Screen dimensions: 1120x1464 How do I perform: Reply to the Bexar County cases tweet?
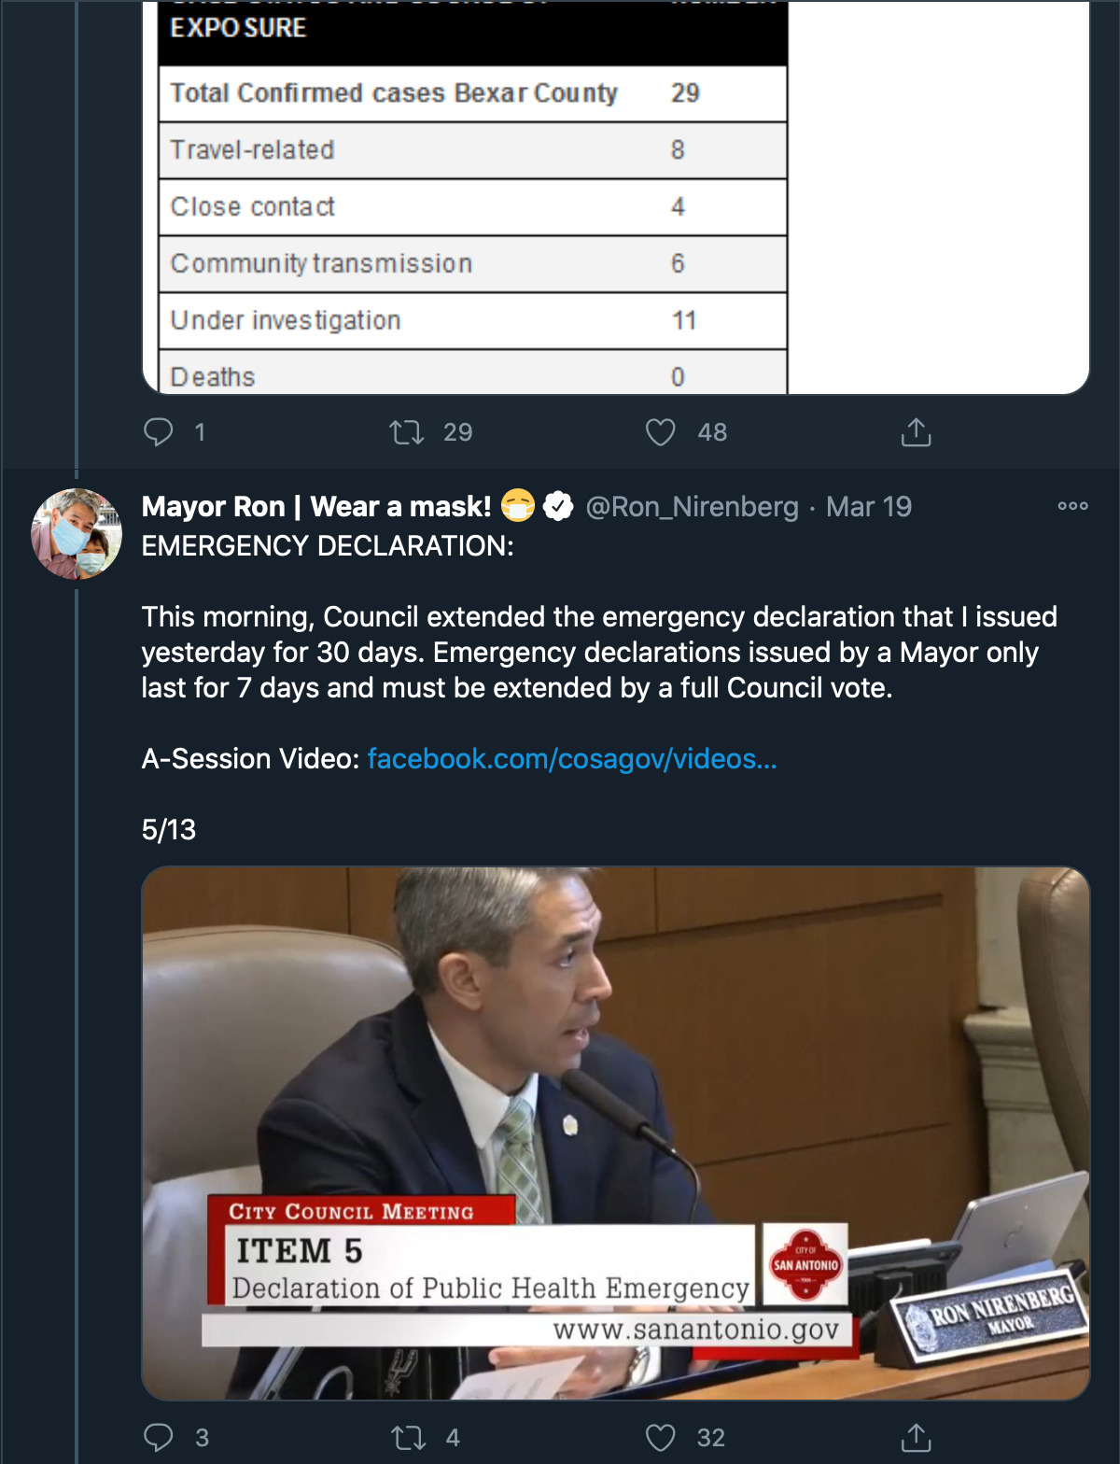click(159, 431)
